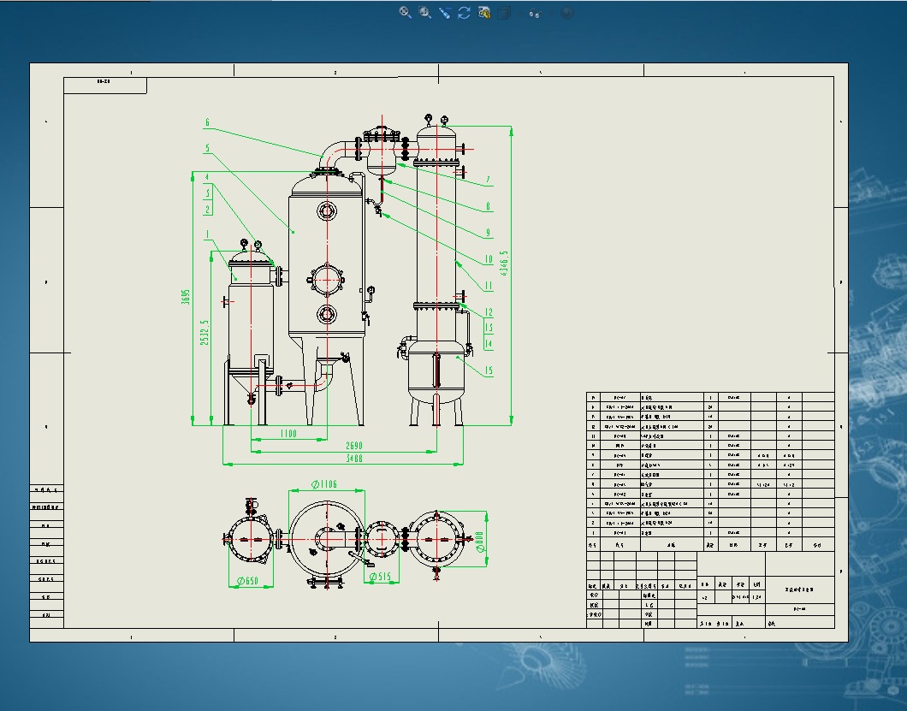Open the hide/show items glasses icon
This screenshot has height=711, width=907.
(536, 13)
